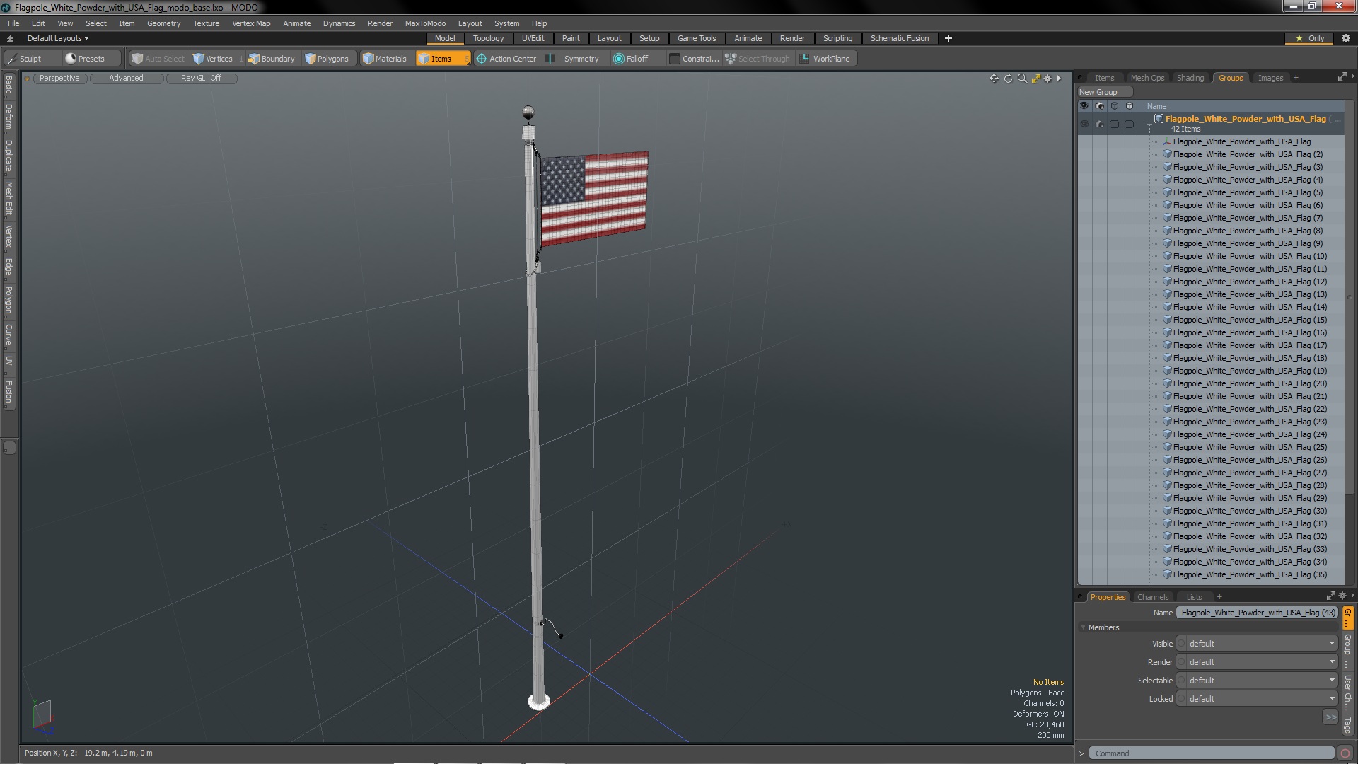This screenshot has width=1358, height=764.
Task: Click the Action Center icon
Action: (x=482, y=59)
